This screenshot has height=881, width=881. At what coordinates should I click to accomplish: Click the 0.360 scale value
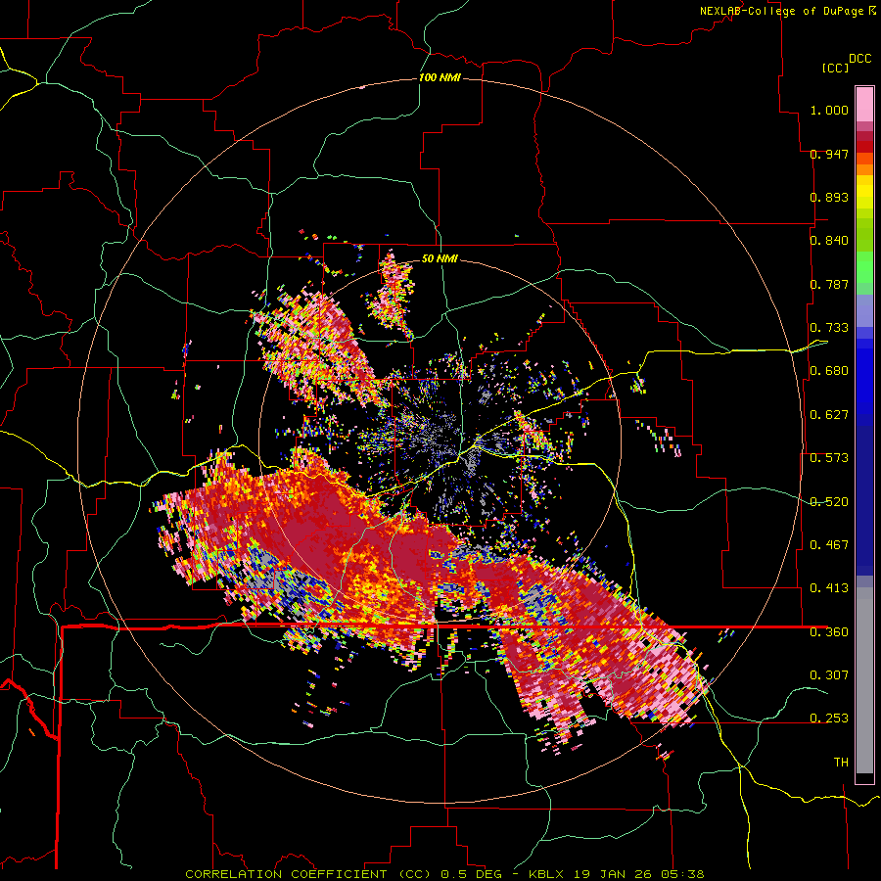tap(829, 632)
